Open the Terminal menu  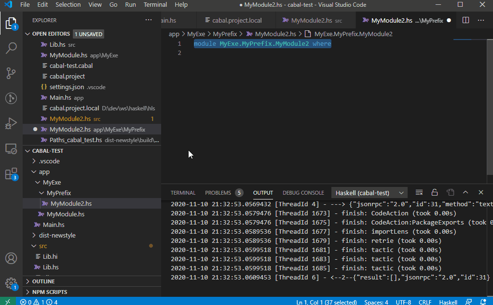tap(155, 4)
